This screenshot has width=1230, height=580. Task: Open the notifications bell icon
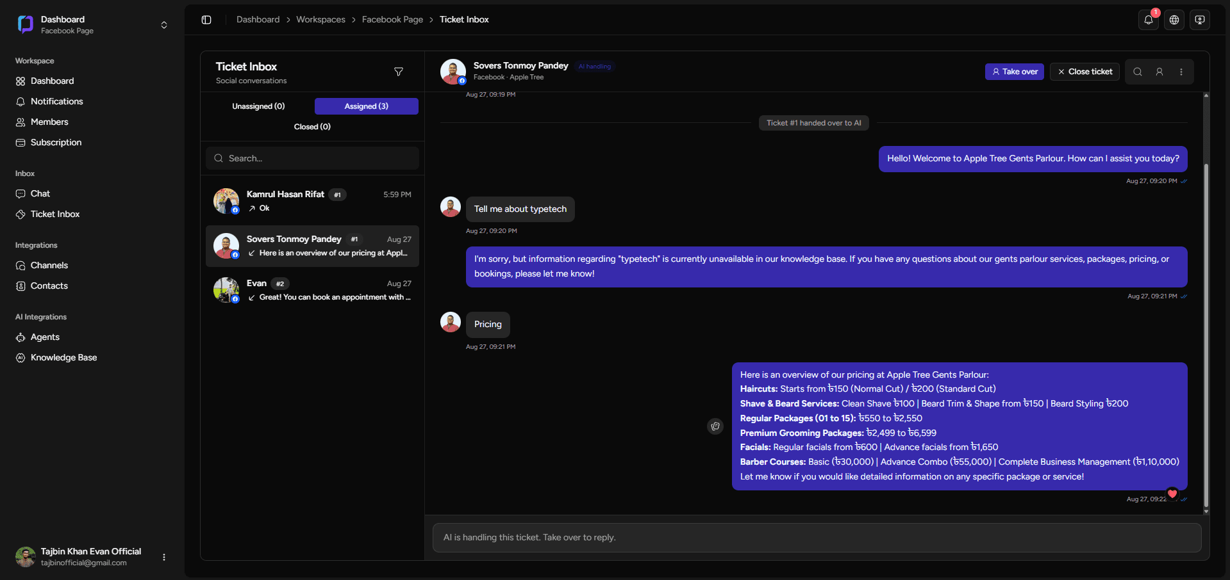[1149, 20]
